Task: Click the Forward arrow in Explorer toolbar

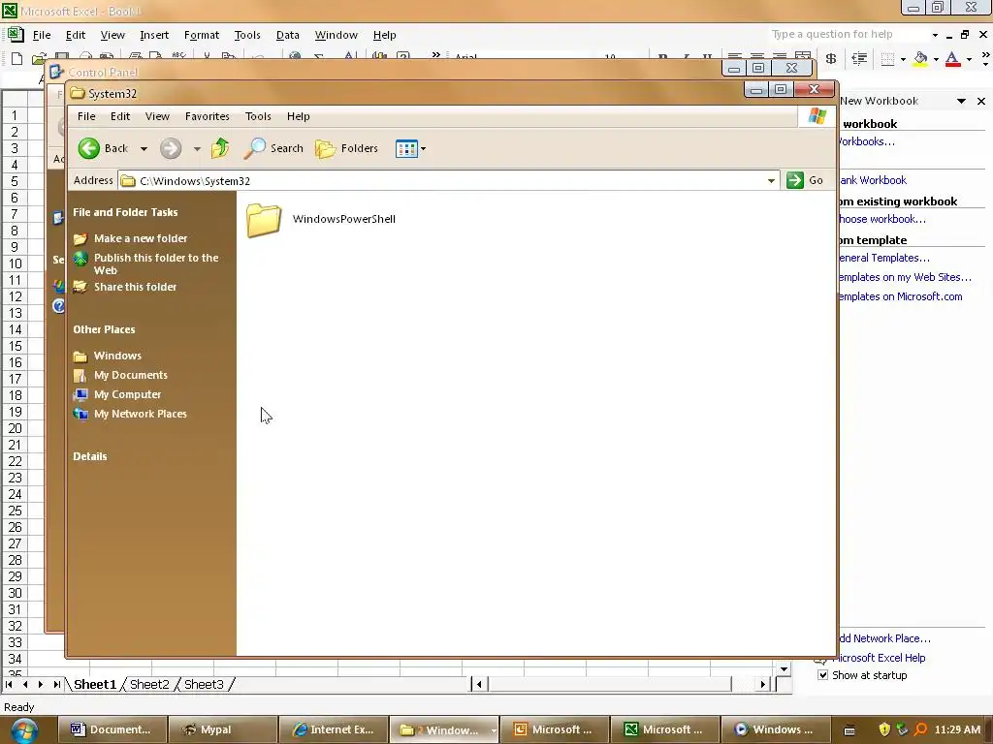Action: [x=171, y=148]
